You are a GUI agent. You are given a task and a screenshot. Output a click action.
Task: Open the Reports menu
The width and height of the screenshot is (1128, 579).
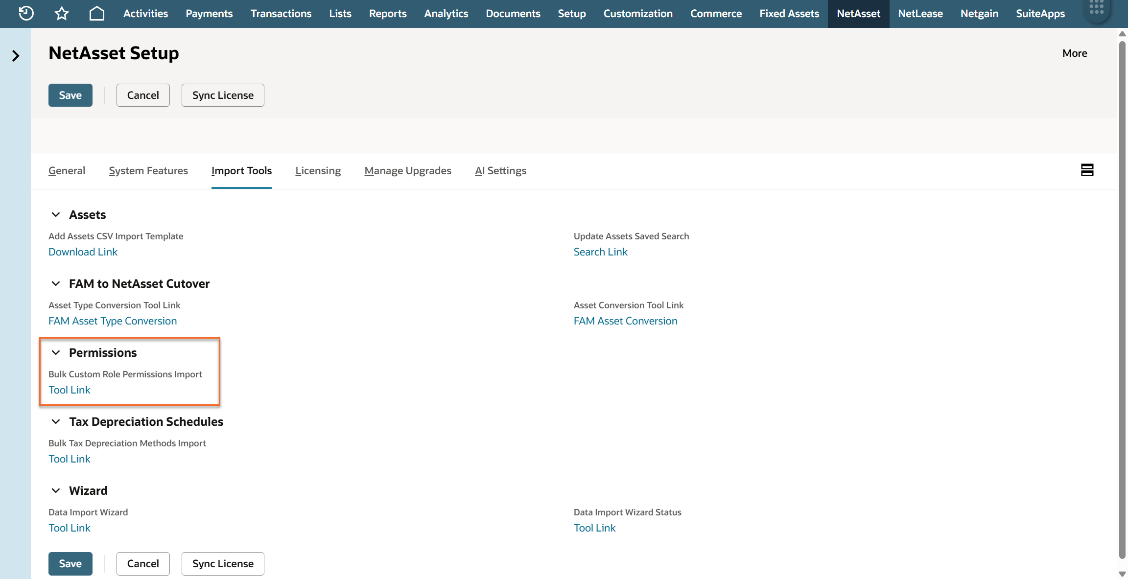click(388, 14)
